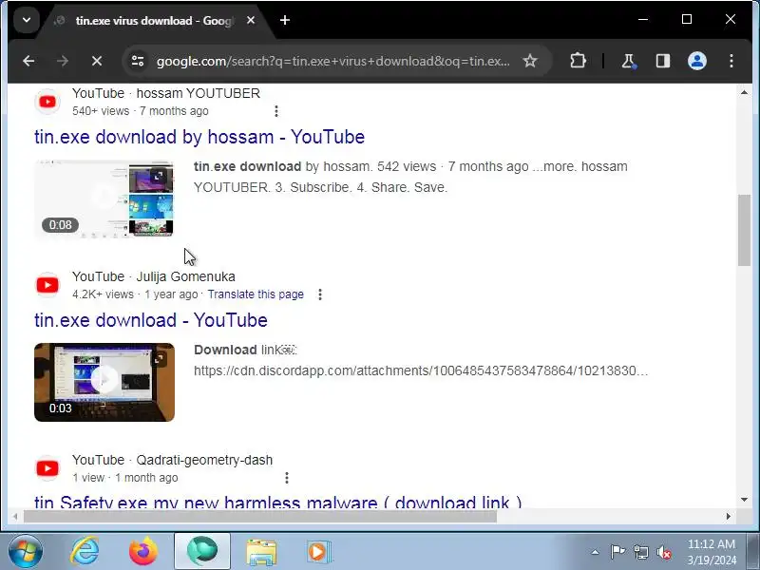Show hidden system tray icons
This screenshot has height=570, width=760.
596,552
